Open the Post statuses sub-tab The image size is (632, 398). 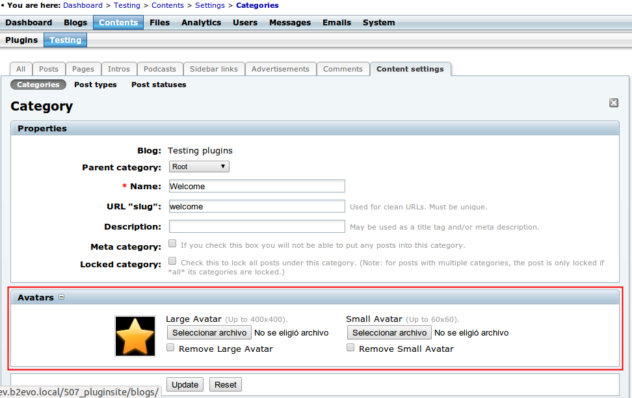159,85
